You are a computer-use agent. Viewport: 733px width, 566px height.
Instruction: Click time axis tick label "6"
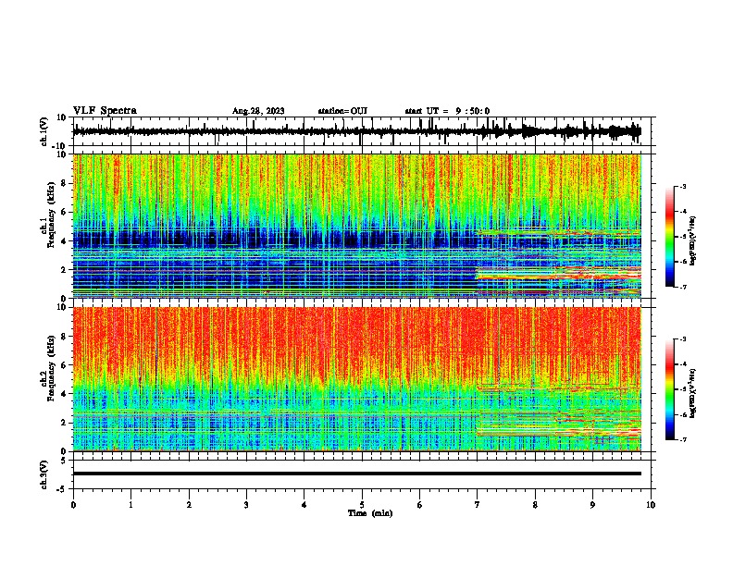pos(419,504)
